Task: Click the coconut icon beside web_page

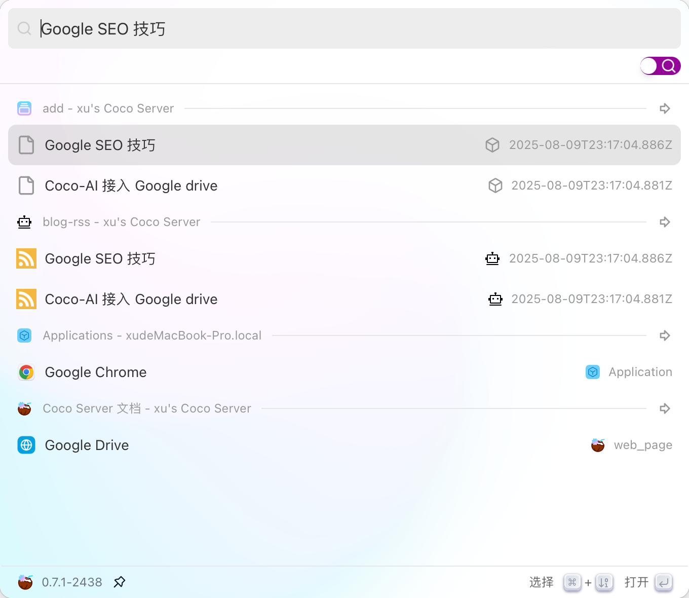Action: (598, 445)
